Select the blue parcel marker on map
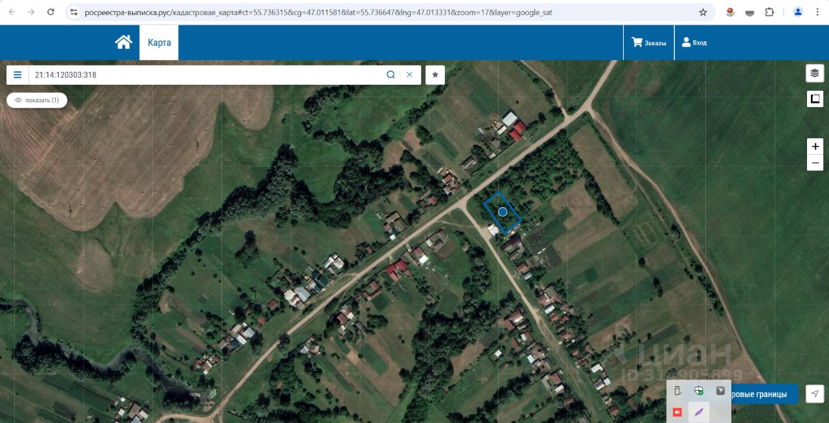 point(503,212)
